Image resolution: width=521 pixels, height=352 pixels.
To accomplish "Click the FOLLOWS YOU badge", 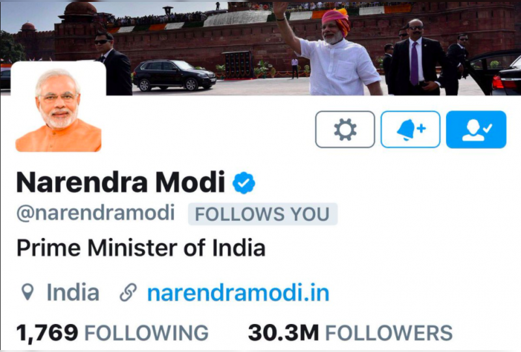I will tap(262, 214).
